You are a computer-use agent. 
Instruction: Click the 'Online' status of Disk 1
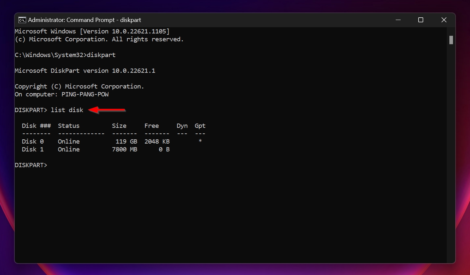[69, 149]
